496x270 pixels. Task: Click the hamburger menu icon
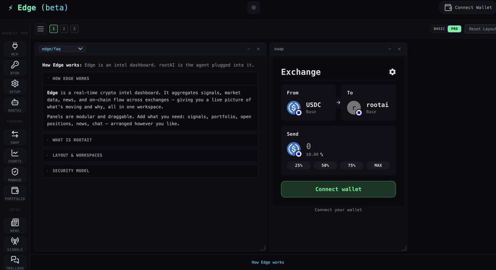point(41,29)
